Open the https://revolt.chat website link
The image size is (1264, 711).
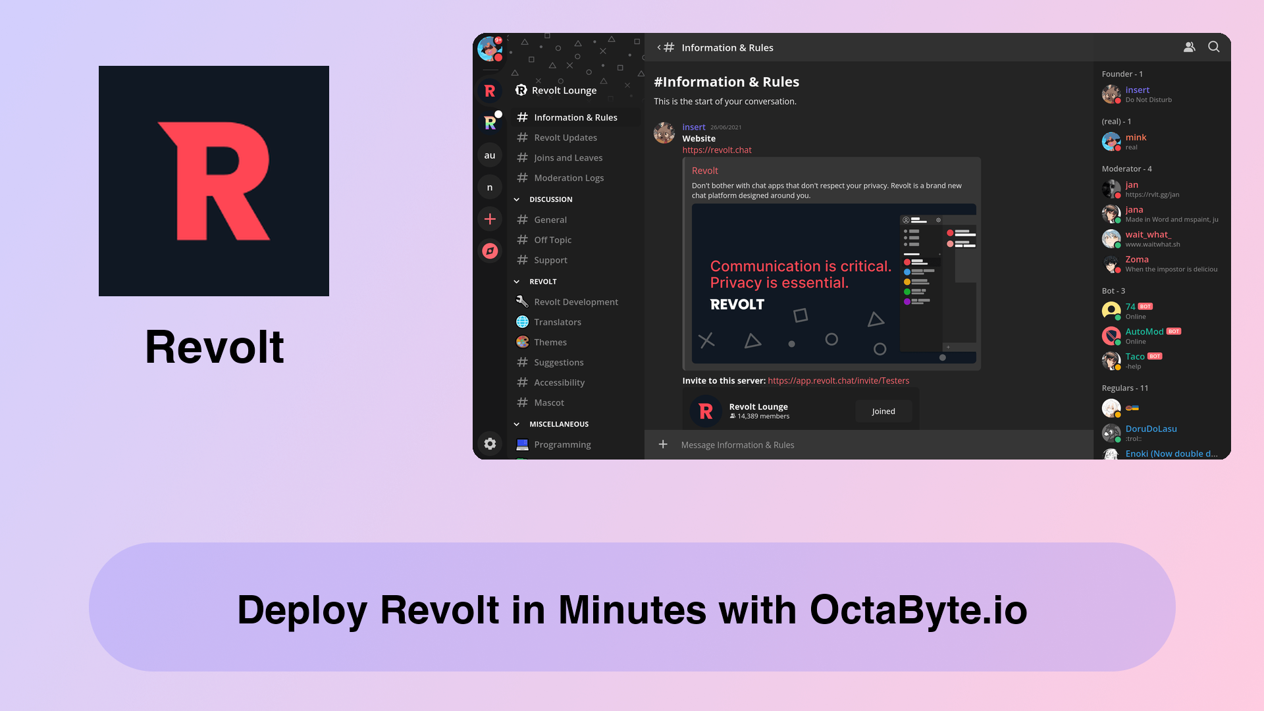pyautogui.click(x=717, y=149)
